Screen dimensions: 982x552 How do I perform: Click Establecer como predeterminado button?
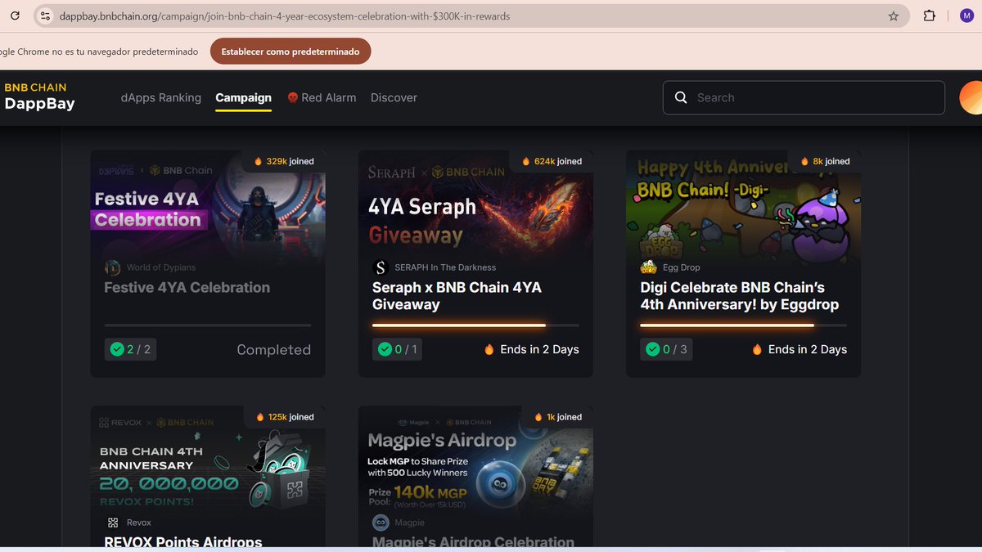291,52
